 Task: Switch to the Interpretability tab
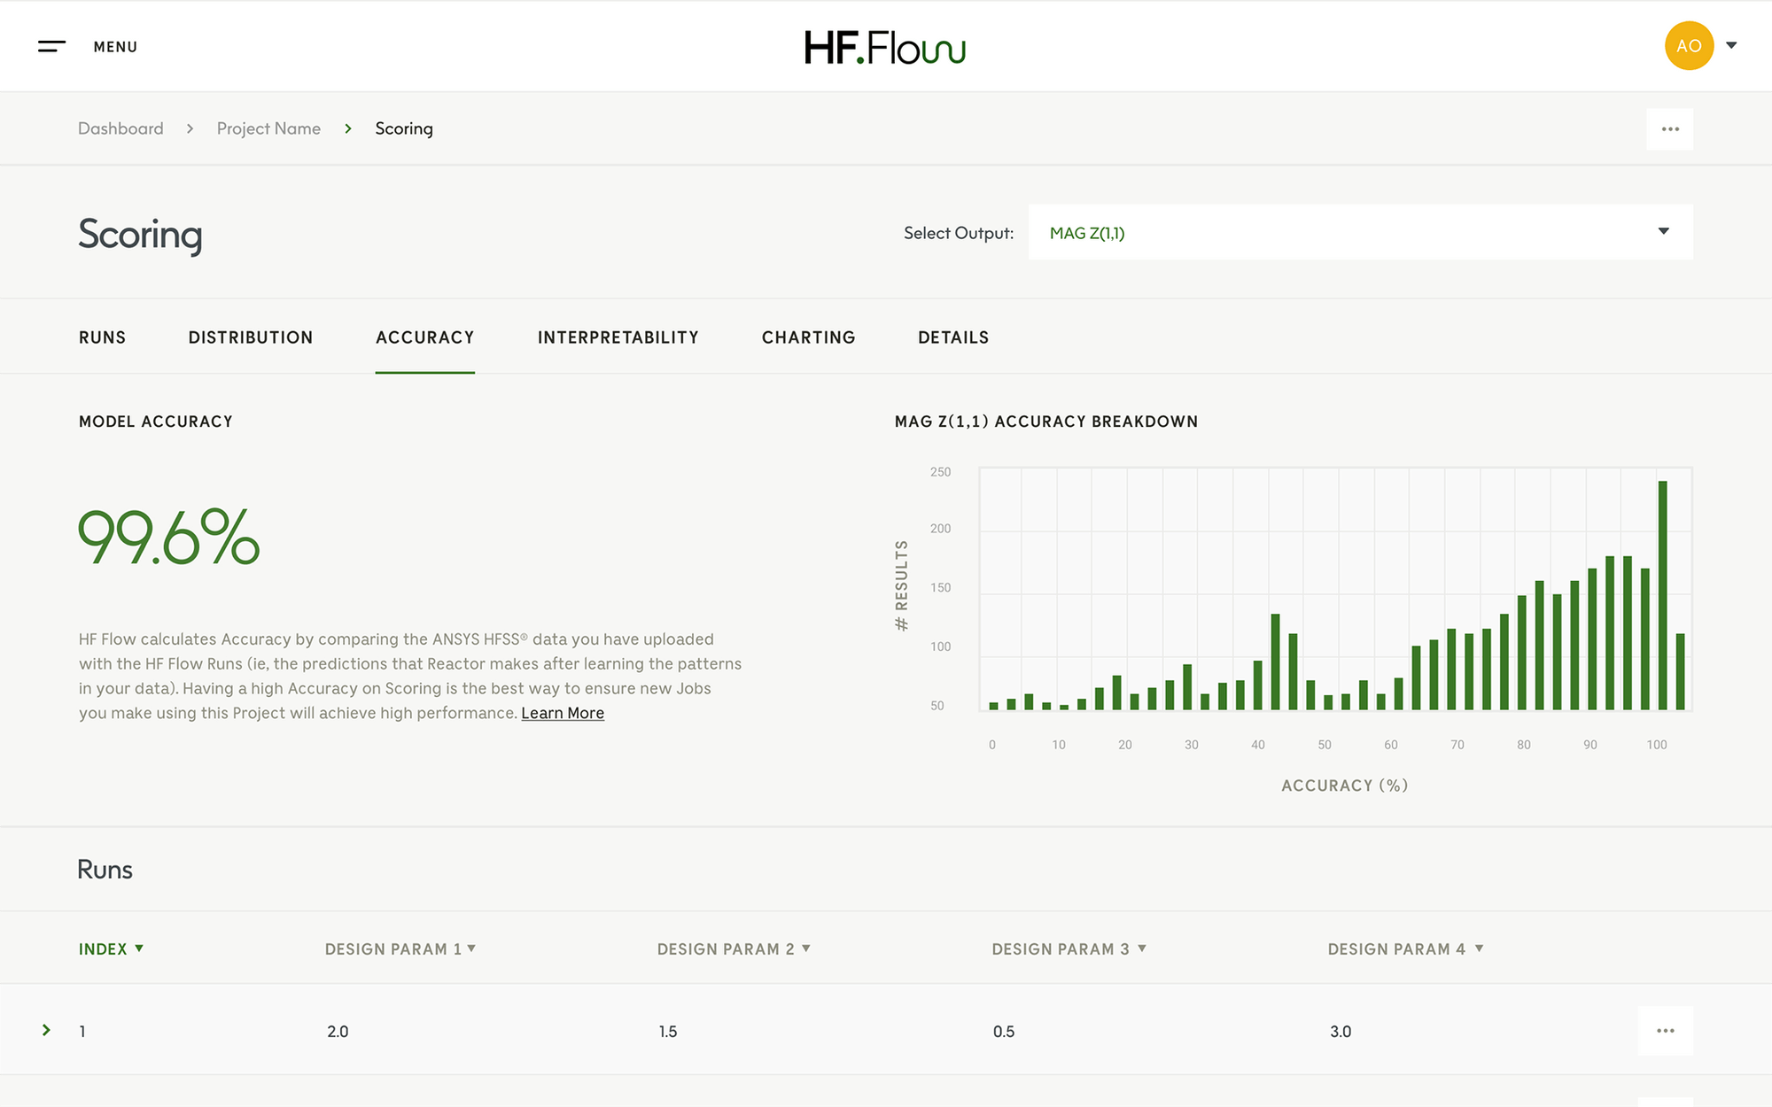coord(618,337)
